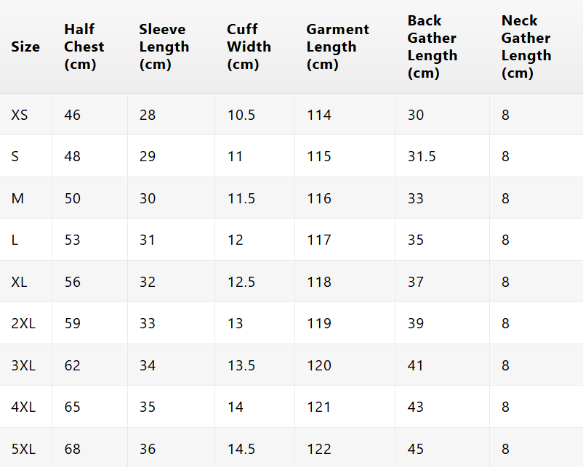Viewport: 583px width, 467px height.
Task: Select half chest value 53
Action: [72, 240]
